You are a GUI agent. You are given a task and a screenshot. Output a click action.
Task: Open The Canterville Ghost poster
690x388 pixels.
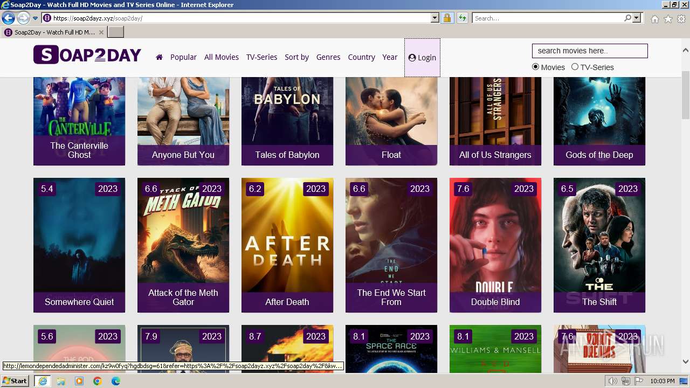[x=79, y=121]
